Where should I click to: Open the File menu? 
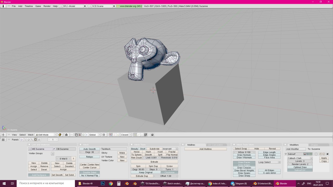[14, 6]
